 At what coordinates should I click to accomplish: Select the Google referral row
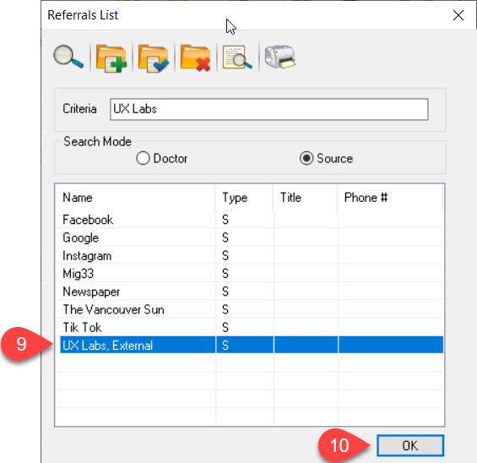pos(249,237)
